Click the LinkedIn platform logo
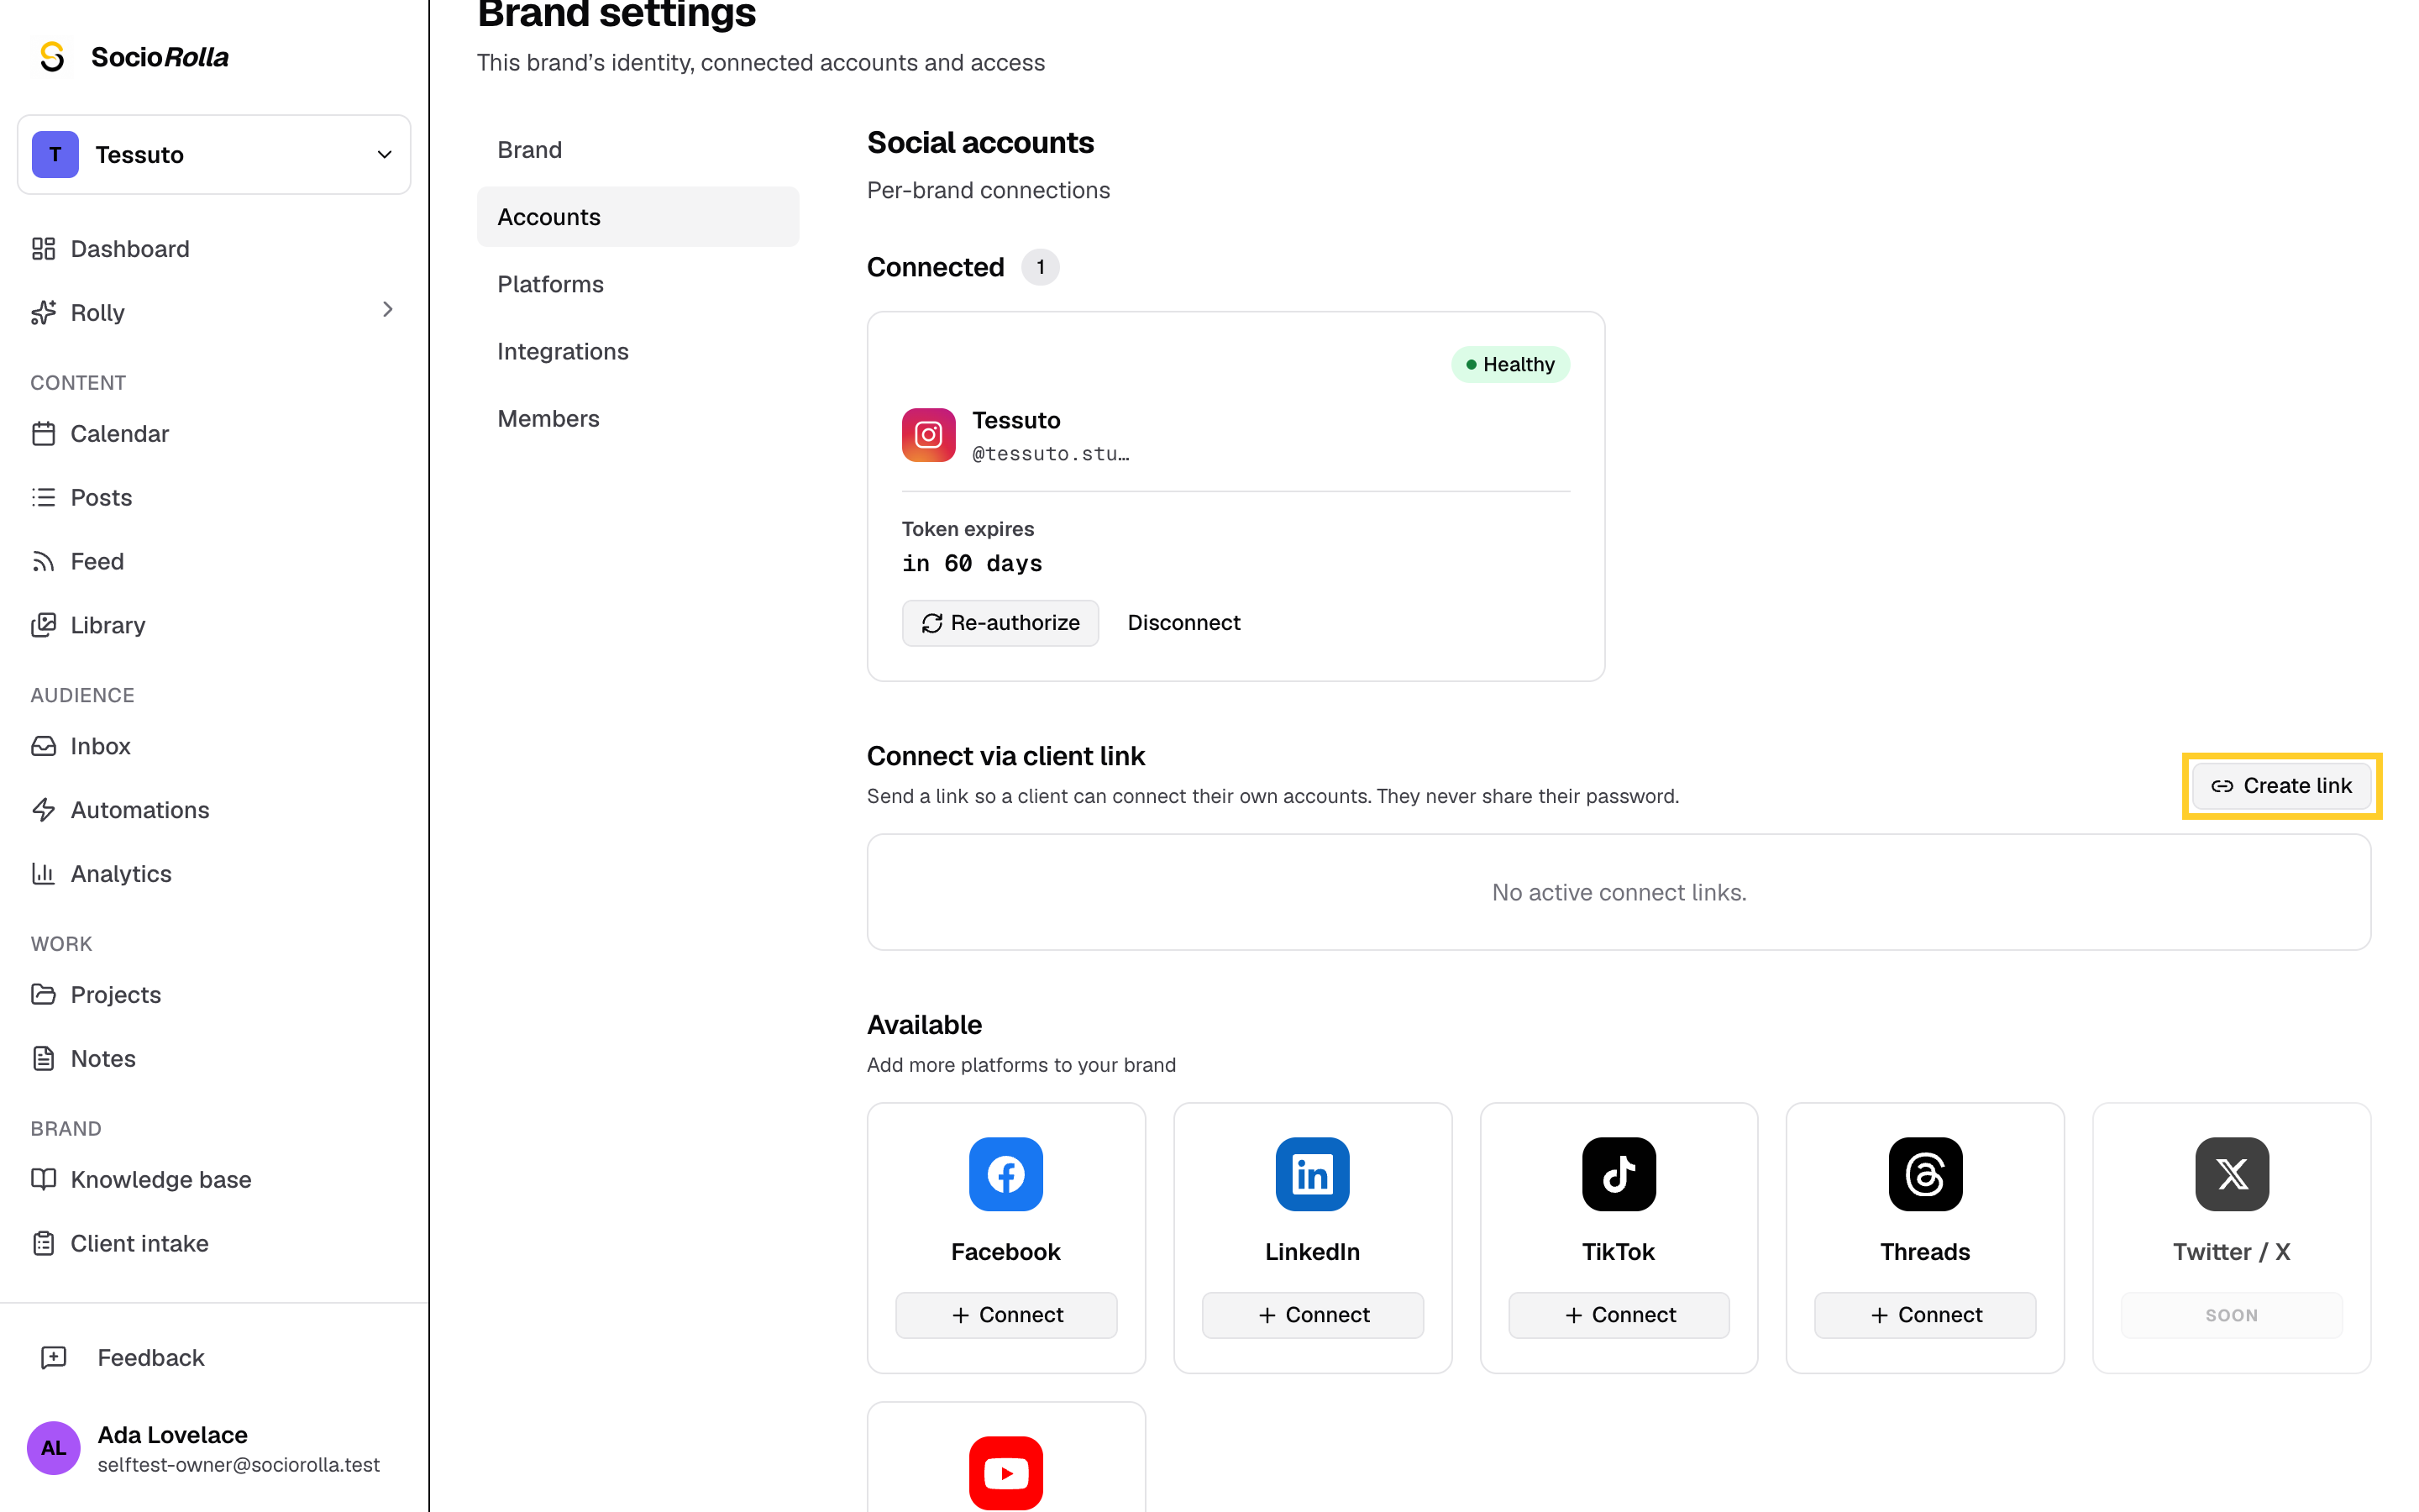2419x1512 pixels. (x=1311, y=1174)
